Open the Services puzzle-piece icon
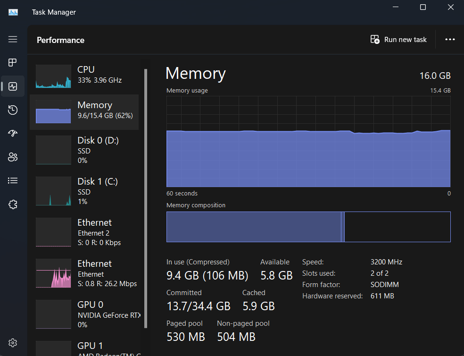 [x=13, y=204]
